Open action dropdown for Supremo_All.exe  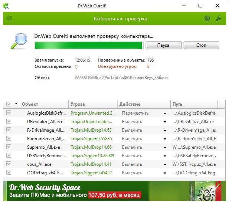tap(165, 148)
